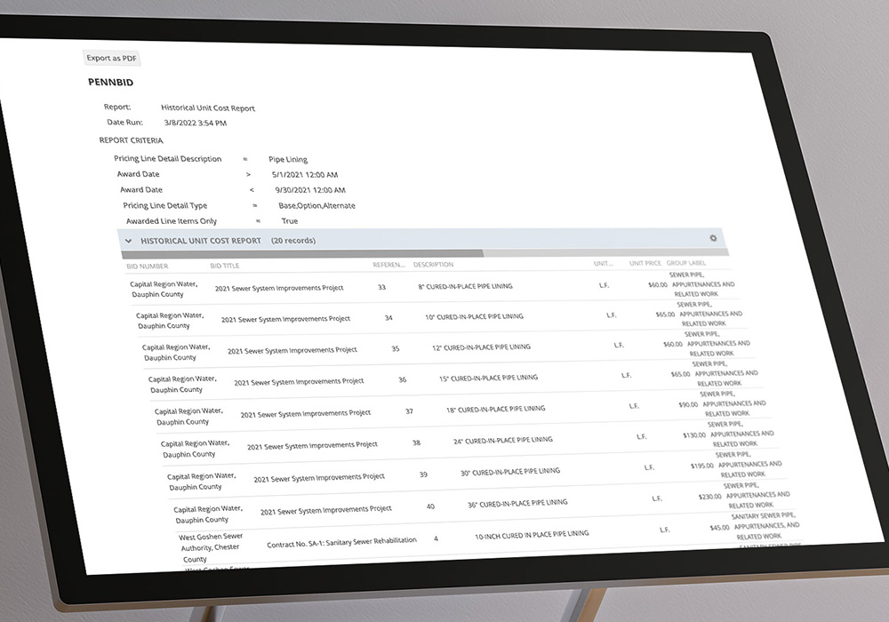Select 'Historical Unit Cost Report' report name text
Image resolution: width=889 pixels, height=622 pixels.
(x=208, y=108)
